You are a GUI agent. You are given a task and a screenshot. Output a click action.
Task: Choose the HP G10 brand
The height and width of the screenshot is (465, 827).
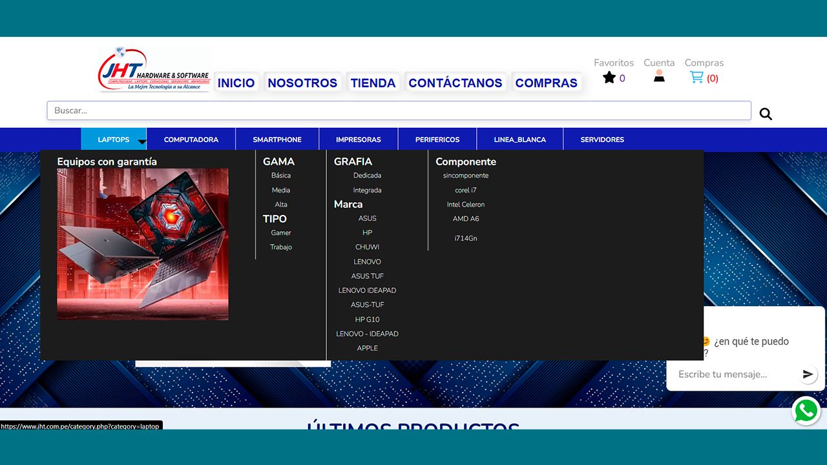[368, 320]
